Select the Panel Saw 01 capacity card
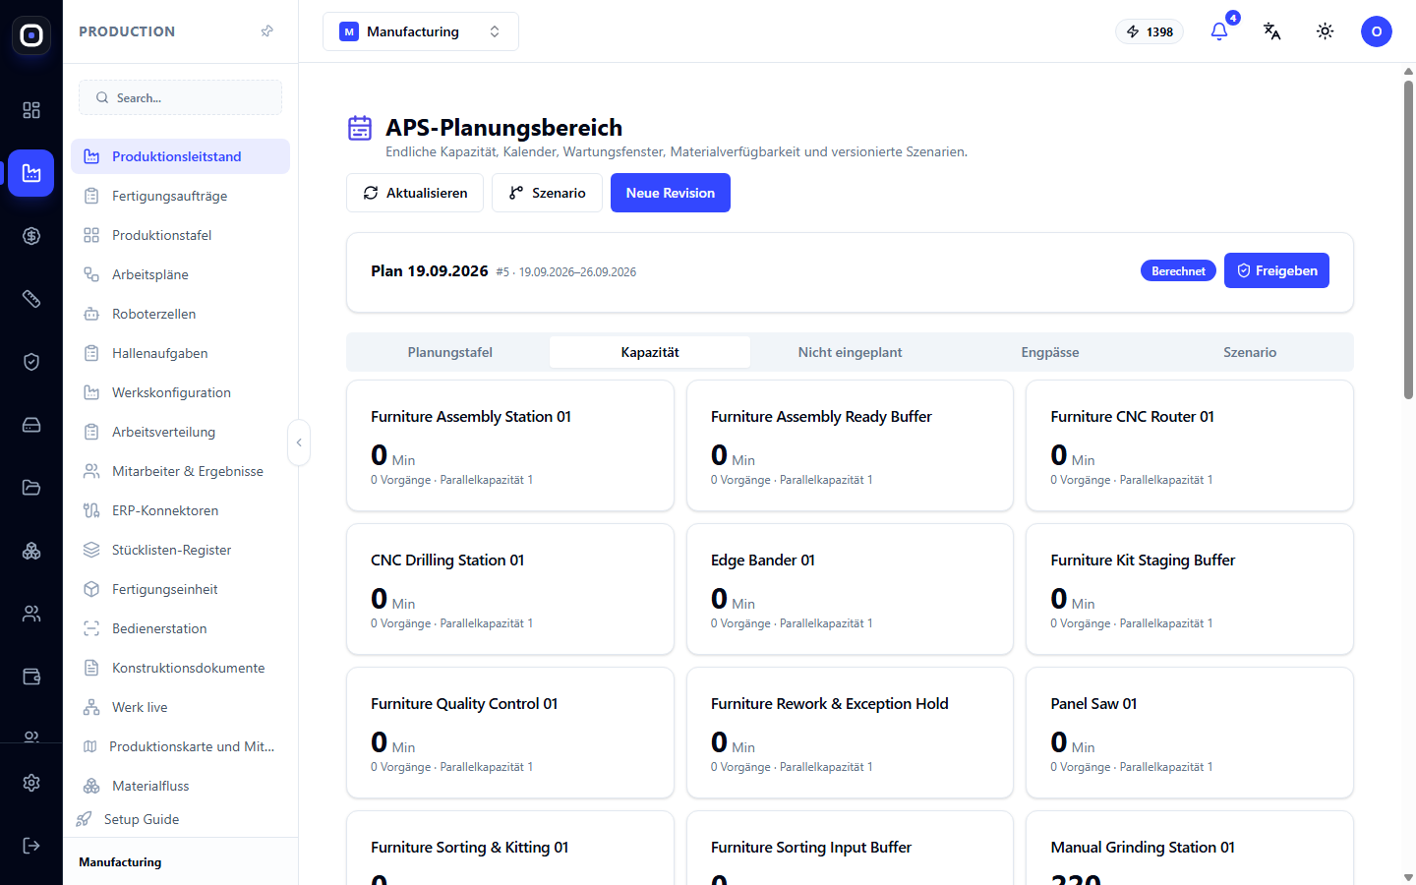Screen dimensions: 1416x885 point(1190,733)
